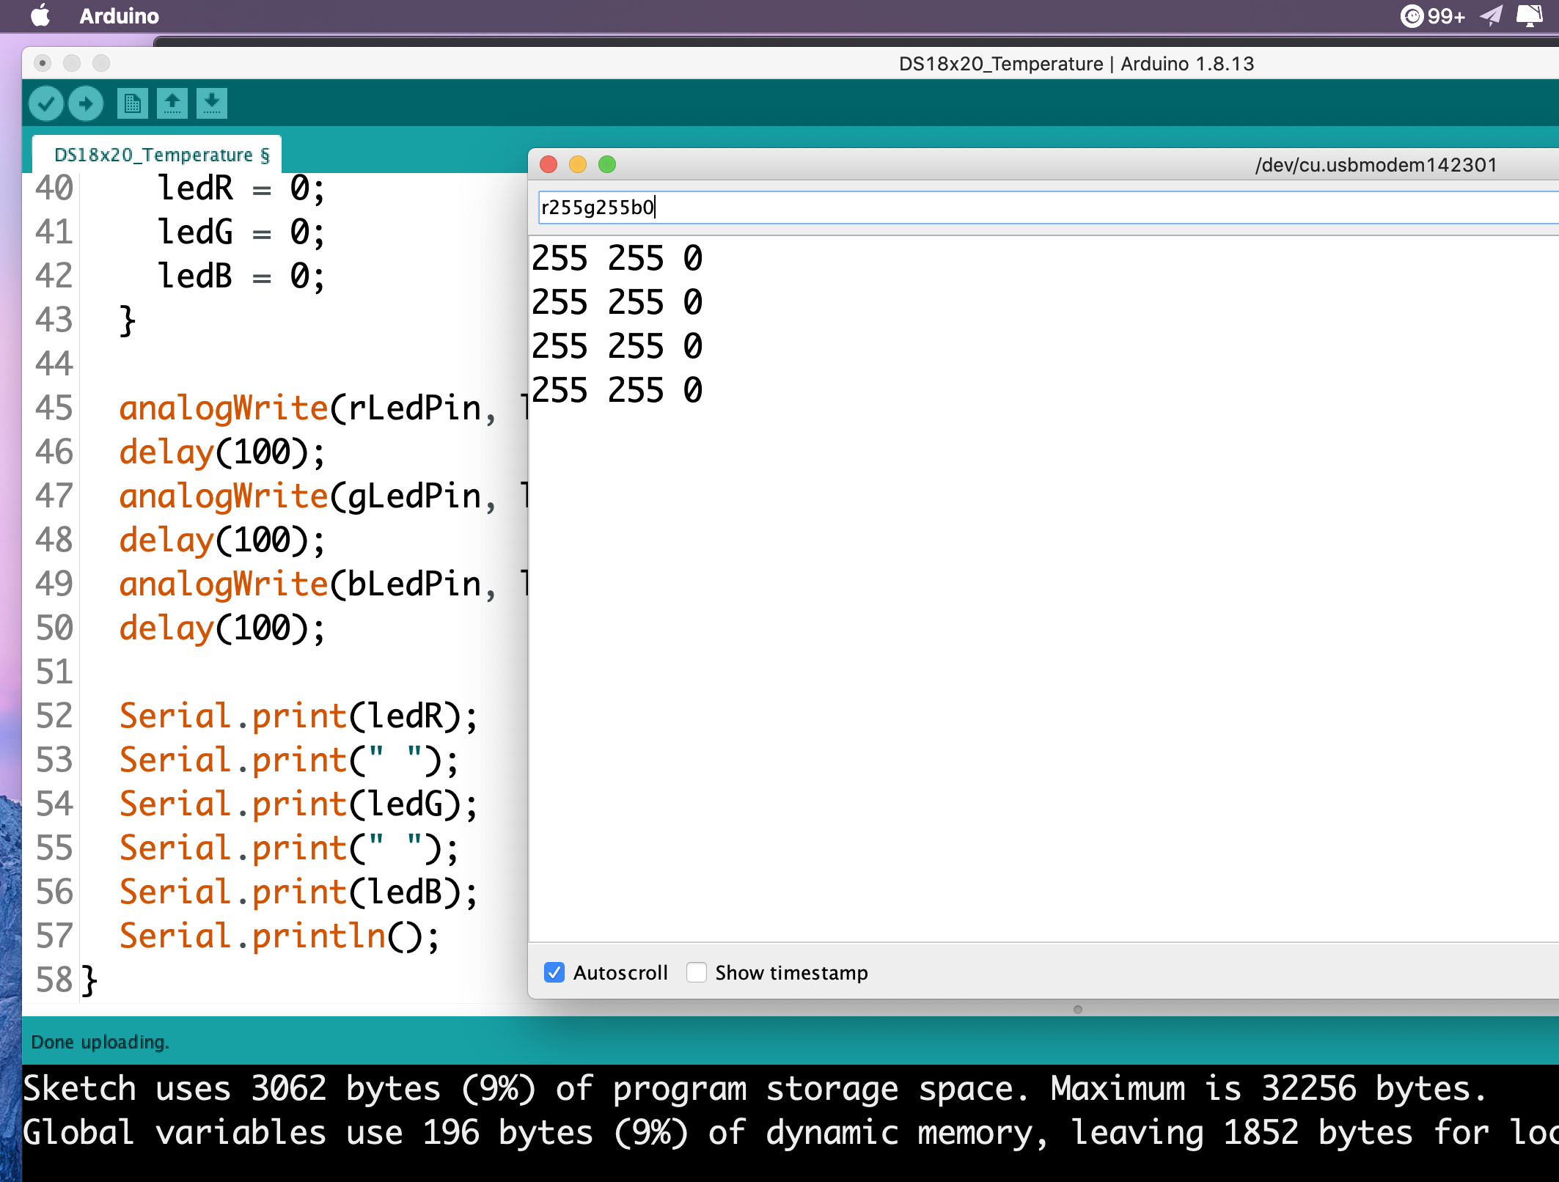The height and width of the screenshot is (1182, 1559).
Task: Open a sketch using the Open icon
Action: point(172,103)
